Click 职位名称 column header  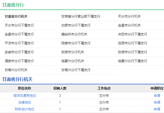[25, 88]
